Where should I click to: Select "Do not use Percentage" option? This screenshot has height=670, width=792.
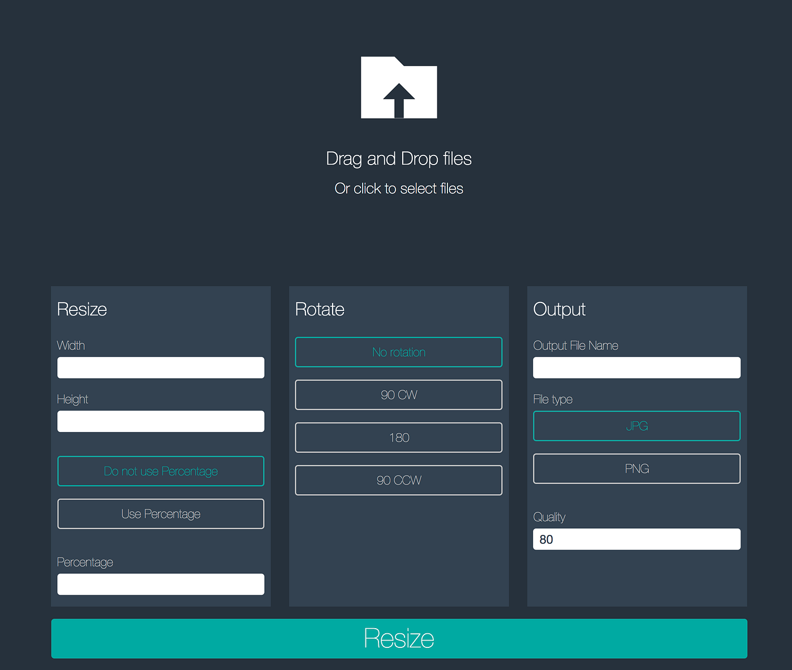[160, 471]
